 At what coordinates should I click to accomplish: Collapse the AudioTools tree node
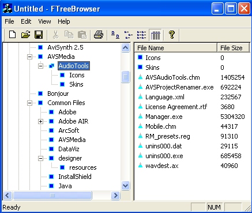point(40,66)
